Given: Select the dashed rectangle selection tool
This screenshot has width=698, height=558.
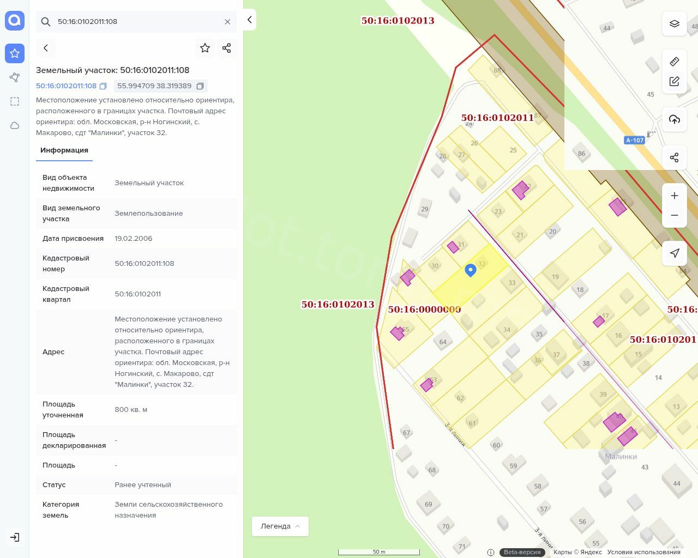Looking at the screenshot, I should (x=15, y=101).
